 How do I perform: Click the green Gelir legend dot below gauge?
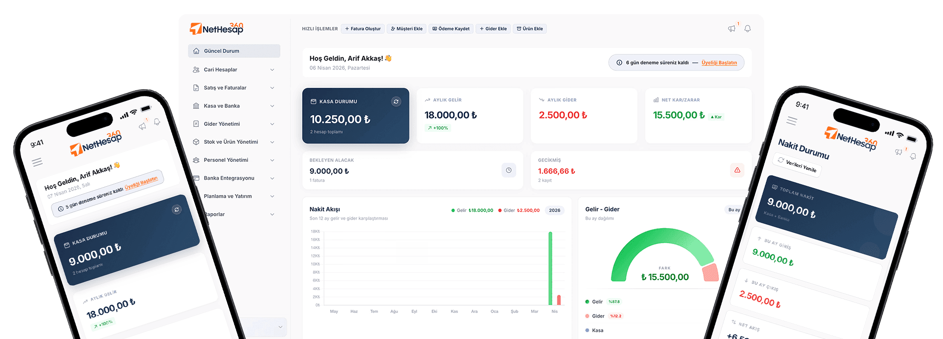(587, 302)
